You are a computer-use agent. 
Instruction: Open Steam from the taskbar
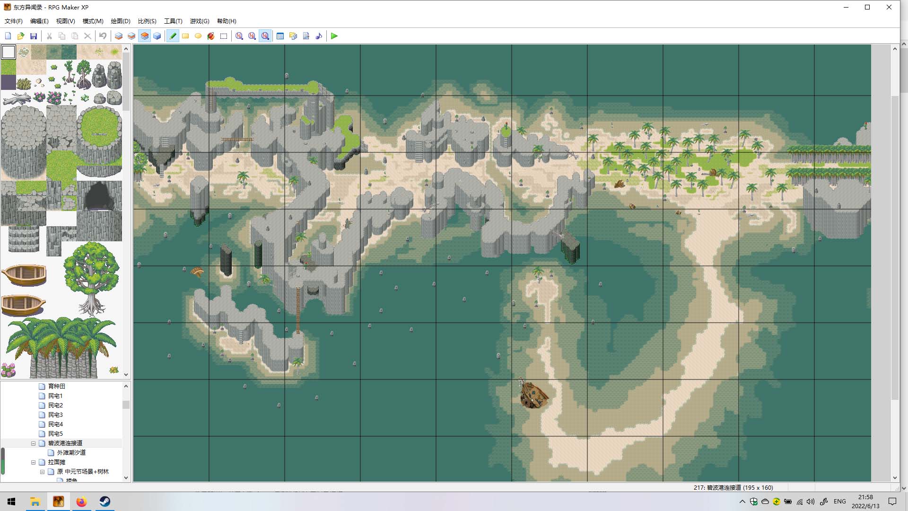tap(105, 502)
